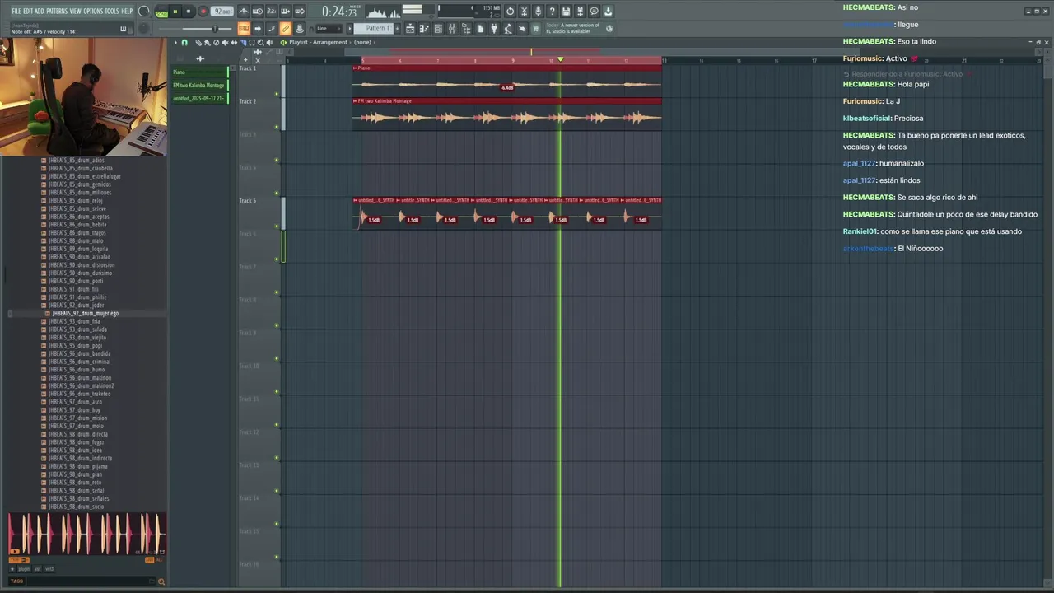Select the playlist mute tool speaker icon
This screenshot has height=593, width=1054.
pyautogui.click(x=224, y=42)
